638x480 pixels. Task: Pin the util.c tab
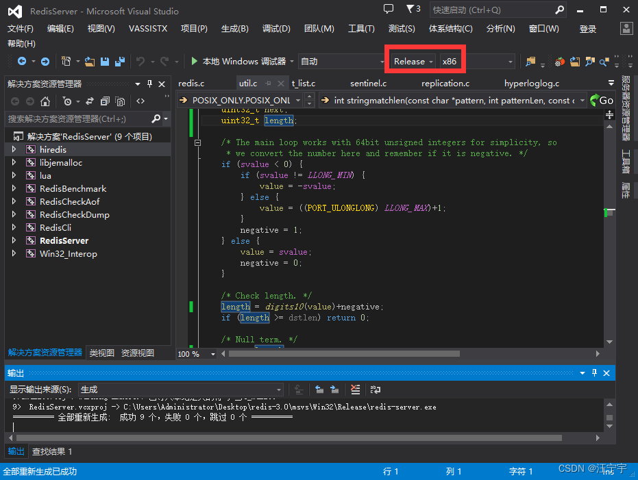268,84
